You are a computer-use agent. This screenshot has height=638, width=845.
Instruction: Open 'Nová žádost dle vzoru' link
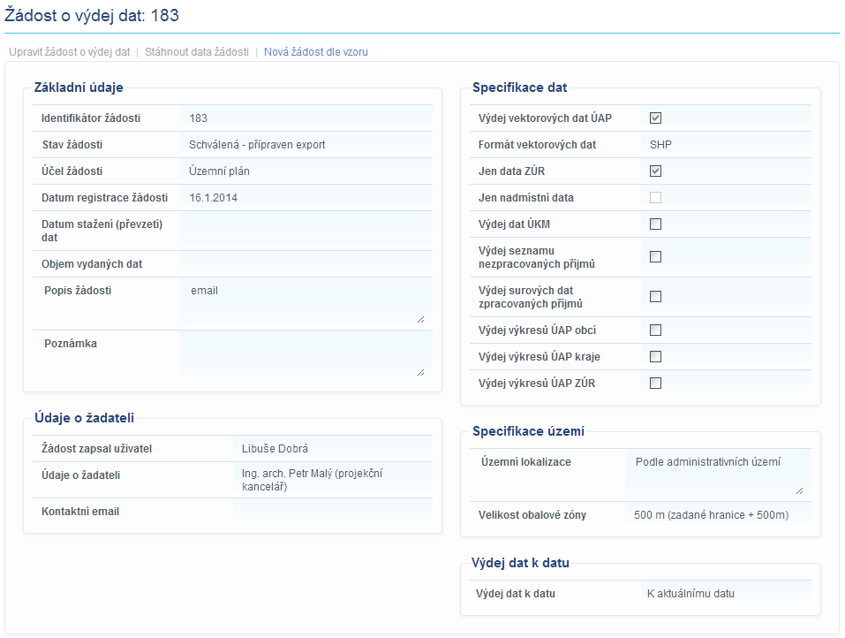315,52
